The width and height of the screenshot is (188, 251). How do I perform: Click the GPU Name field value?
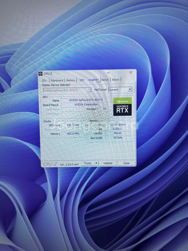pos(86,100)
